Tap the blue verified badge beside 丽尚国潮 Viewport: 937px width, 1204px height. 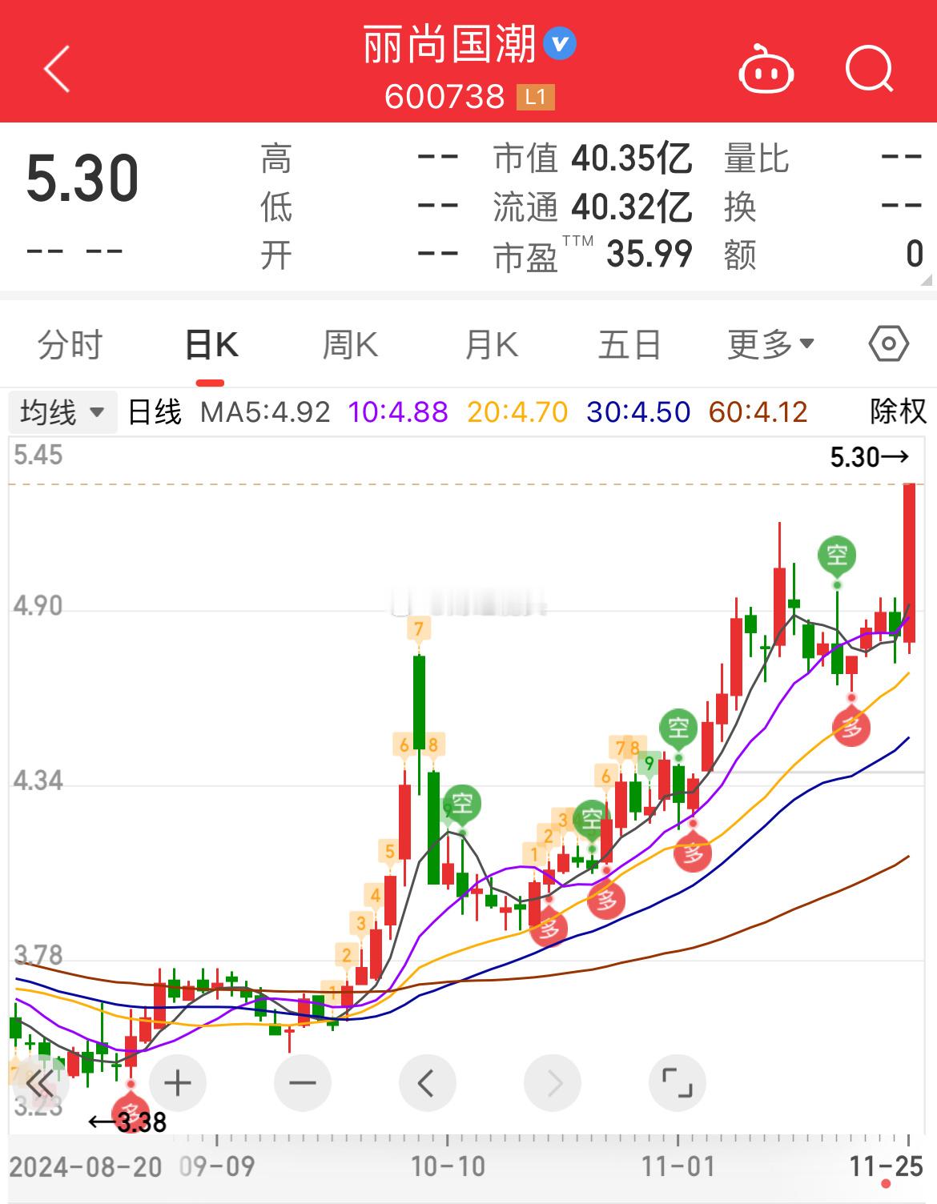pyautogui.click(x=560, y=44)
